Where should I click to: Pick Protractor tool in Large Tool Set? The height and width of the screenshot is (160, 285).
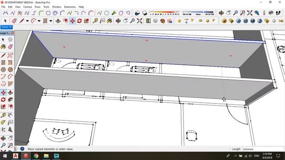3,123
